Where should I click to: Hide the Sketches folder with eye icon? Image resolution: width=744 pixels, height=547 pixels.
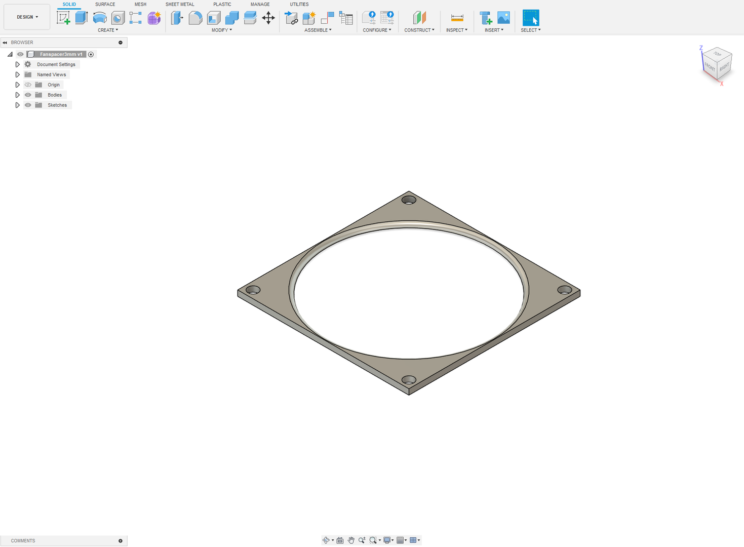click(28, 105)
